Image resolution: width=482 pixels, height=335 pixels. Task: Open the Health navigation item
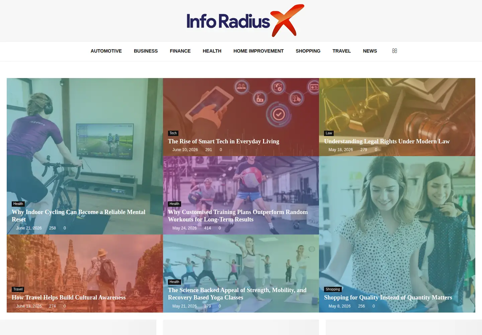pos(212,51)
